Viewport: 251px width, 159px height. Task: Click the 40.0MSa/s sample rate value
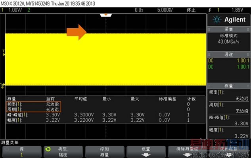tap(228, 42)
